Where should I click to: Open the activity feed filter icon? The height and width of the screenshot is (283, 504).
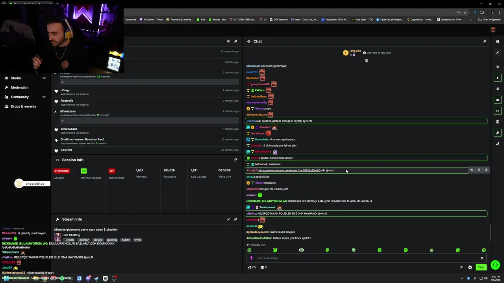[x=228, y=41]
